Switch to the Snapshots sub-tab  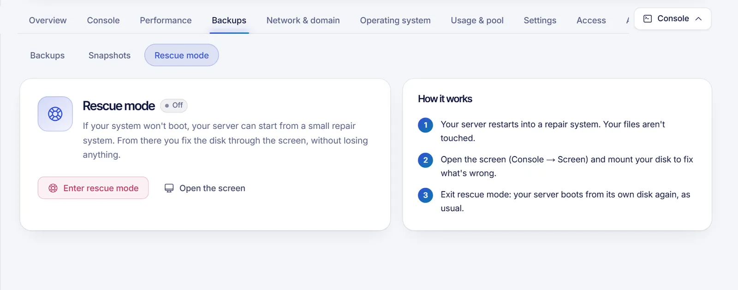tap(109, 55)
